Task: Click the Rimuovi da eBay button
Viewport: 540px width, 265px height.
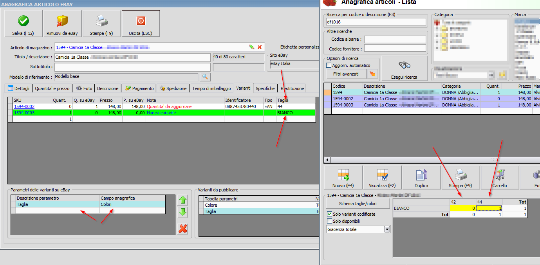Action: point(63,23)
